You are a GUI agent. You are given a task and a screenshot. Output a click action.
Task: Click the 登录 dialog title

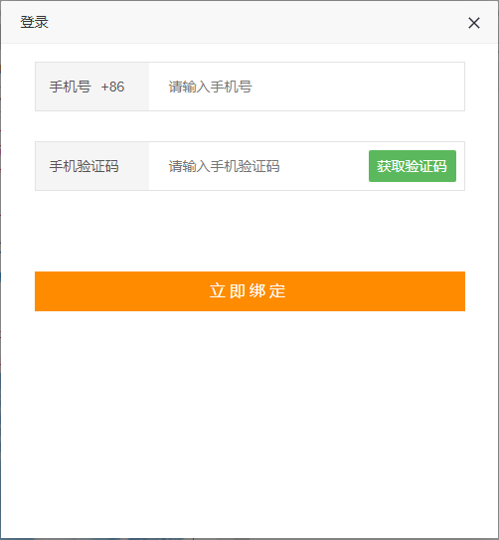(x=34, y=23)
